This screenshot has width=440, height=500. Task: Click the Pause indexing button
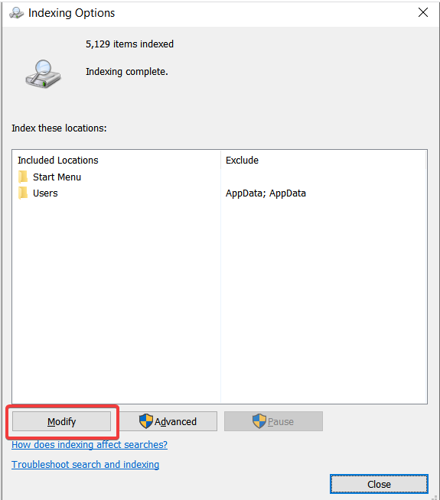(x=273, y=421)
